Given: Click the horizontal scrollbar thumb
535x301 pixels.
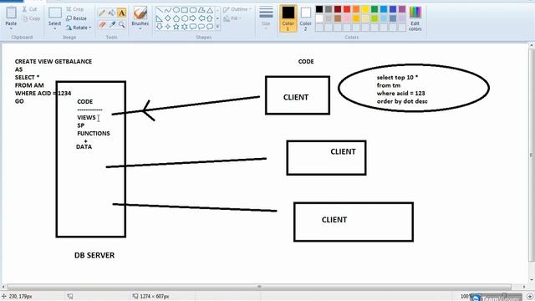Looking at the screenshot, I should coord(259,287).
